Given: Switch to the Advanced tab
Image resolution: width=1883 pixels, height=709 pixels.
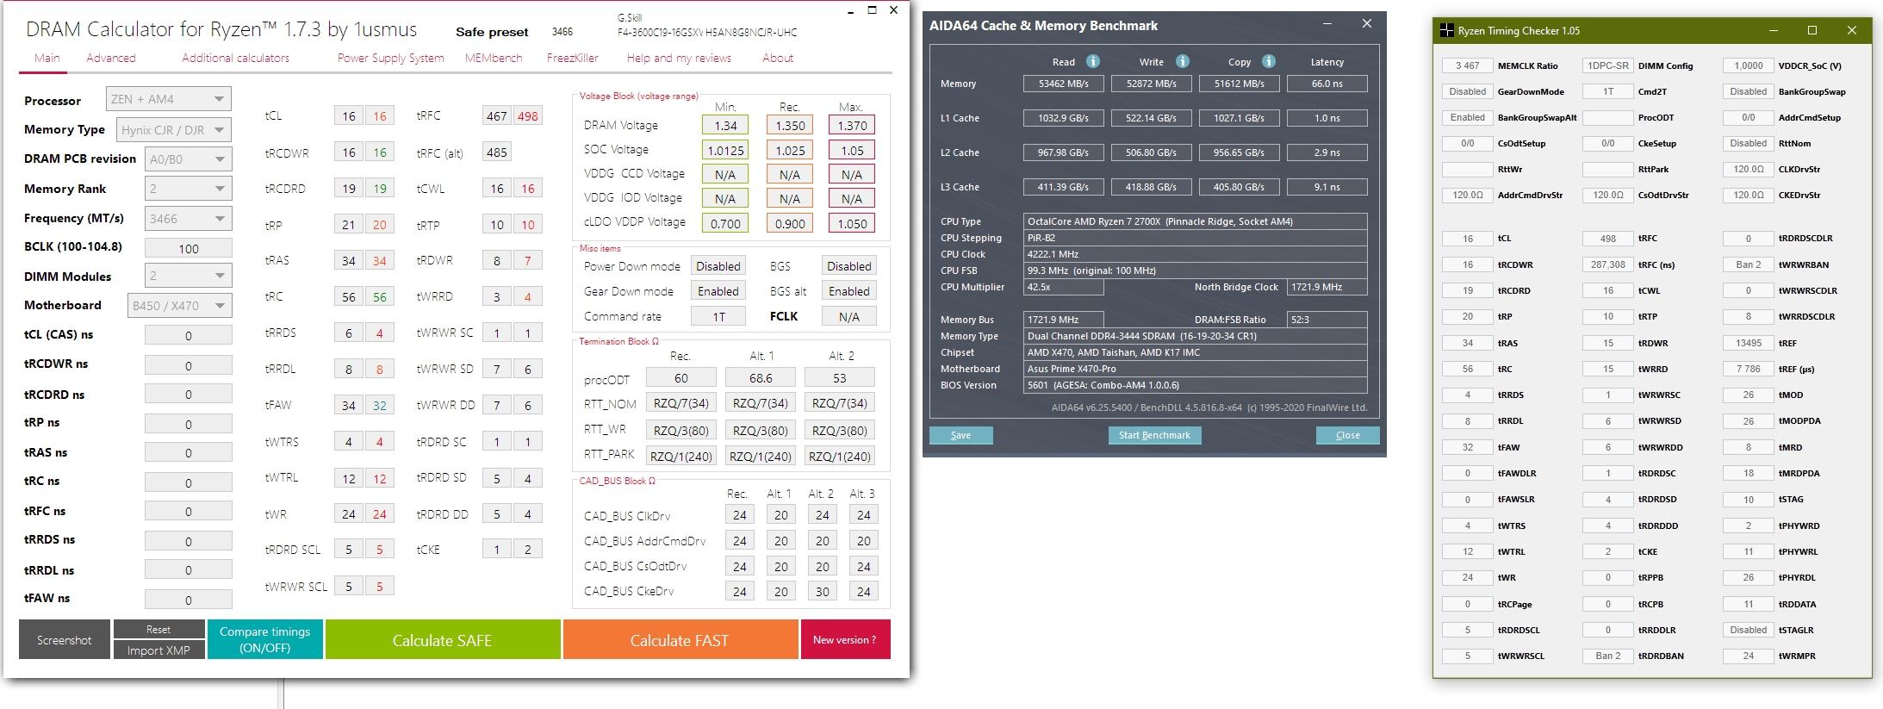Looking at the screenshot, I should 111,58.
